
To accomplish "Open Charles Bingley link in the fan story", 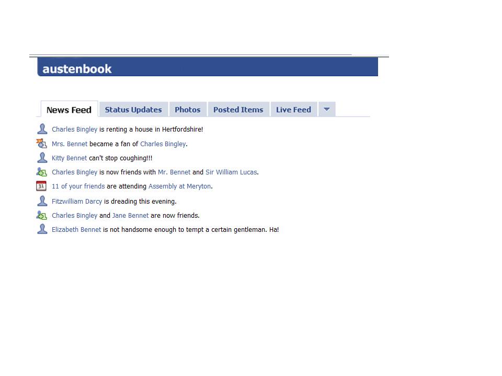I will (163, 144).
